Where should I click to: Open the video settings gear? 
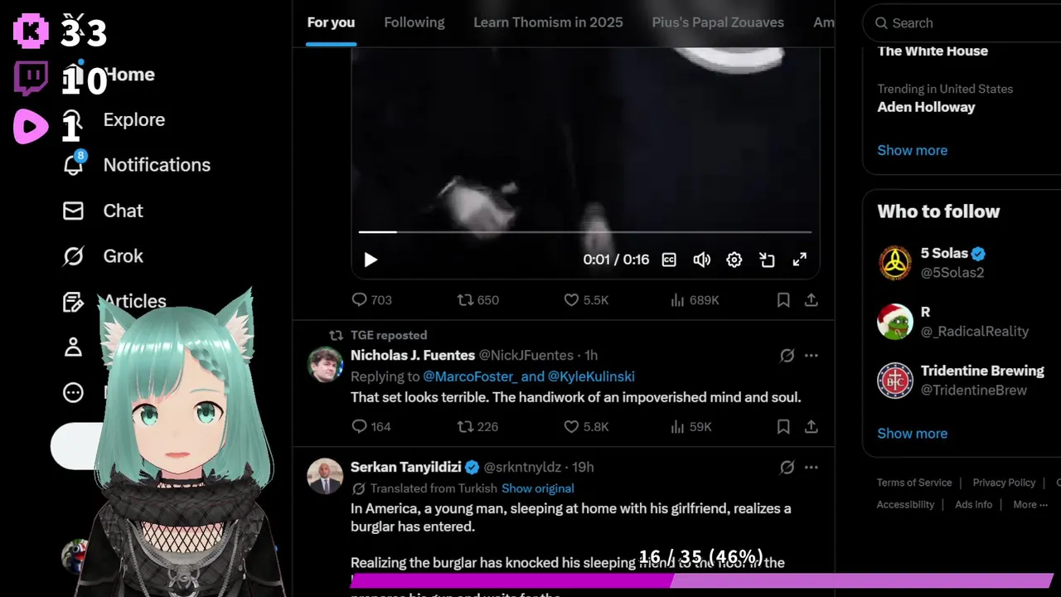(x=734, y=260)
